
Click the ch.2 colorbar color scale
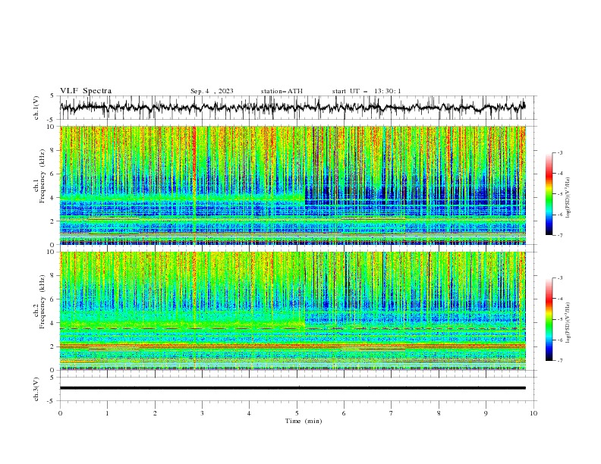(549, 319)
